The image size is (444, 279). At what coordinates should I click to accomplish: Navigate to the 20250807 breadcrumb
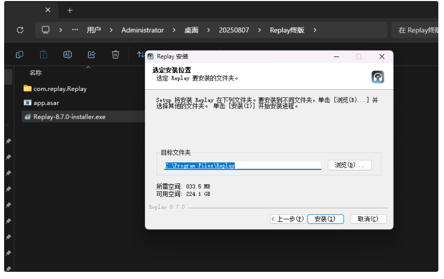[x=234, y=30]
